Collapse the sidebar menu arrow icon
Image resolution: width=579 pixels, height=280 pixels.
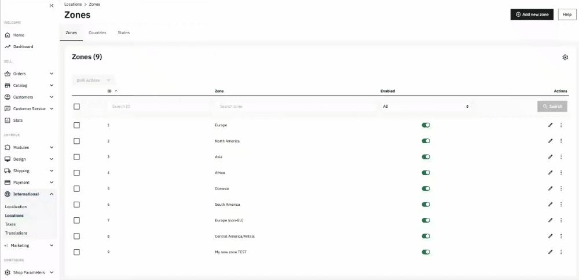(52, 6)
